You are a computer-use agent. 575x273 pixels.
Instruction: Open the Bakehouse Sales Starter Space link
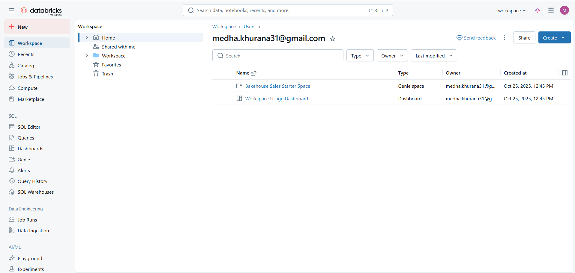[277, 86]
